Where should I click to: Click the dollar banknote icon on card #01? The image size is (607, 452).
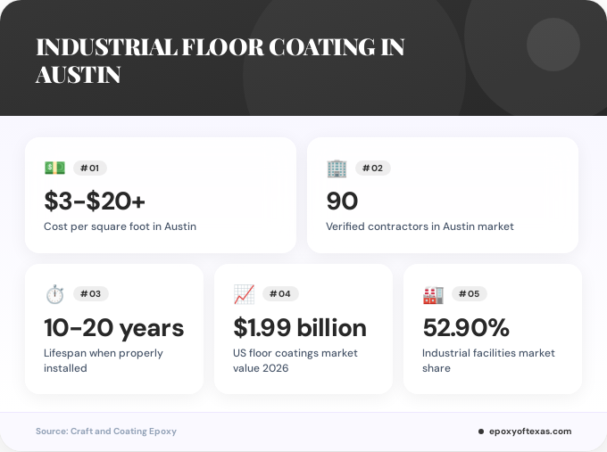coord(54,168)
